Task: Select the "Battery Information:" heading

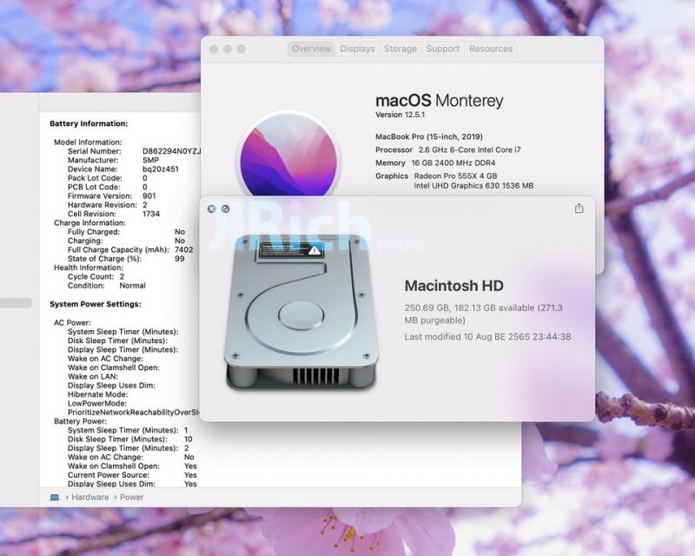Action: pos(89,123)
